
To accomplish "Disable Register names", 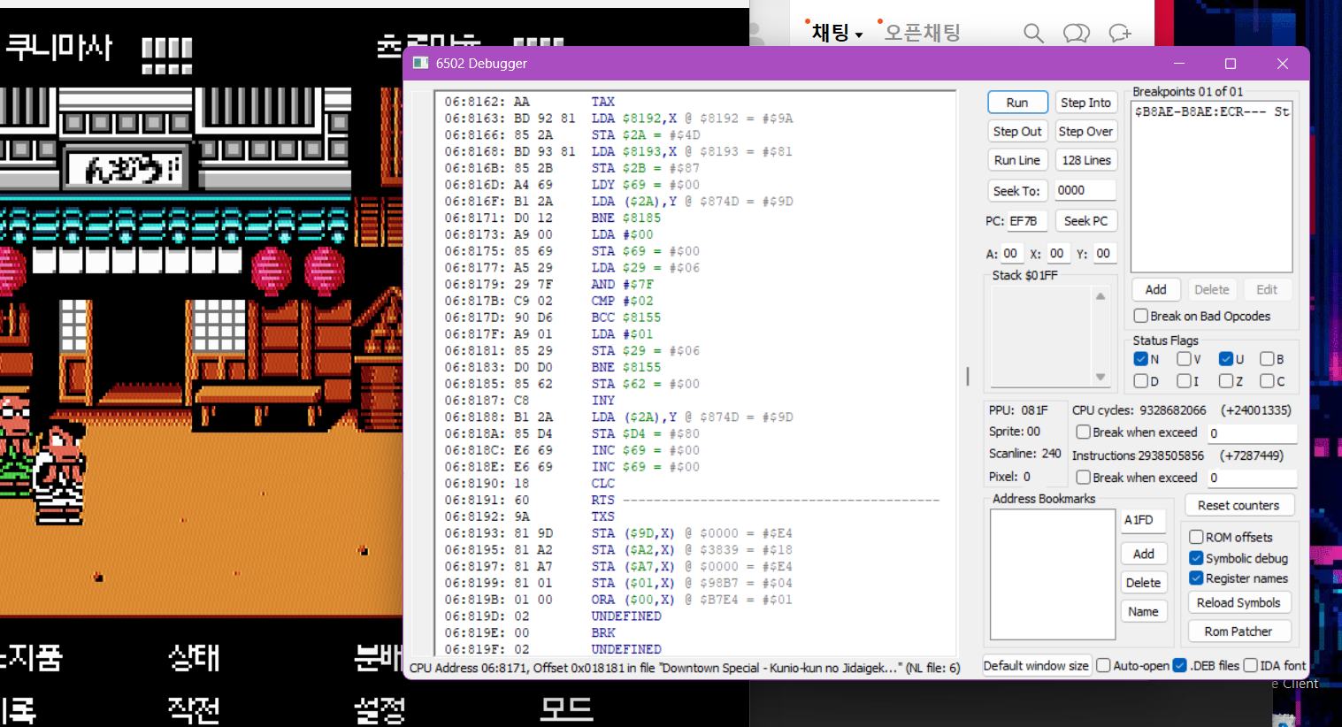I will pyautogui.click(x=1196, y=578).
